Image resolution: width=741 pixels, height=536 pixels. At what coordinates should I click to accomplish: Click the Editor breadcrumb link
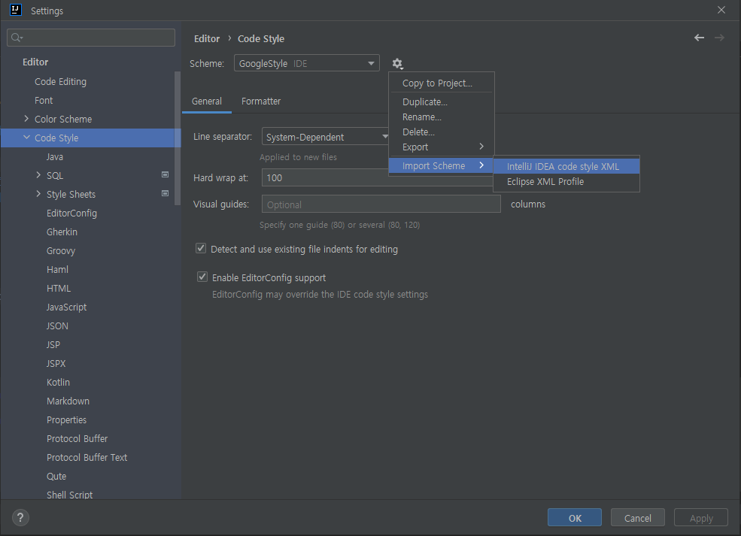point(207,39)
